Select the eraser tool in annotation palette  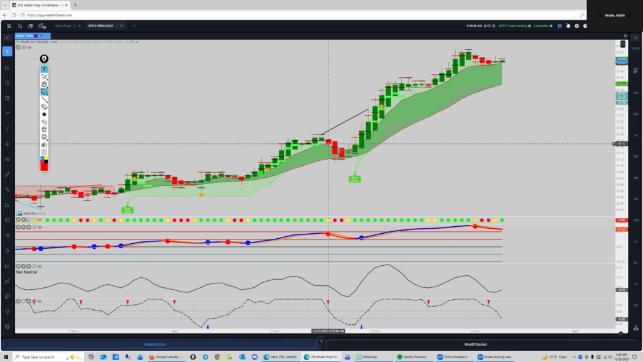coord(45,107)
